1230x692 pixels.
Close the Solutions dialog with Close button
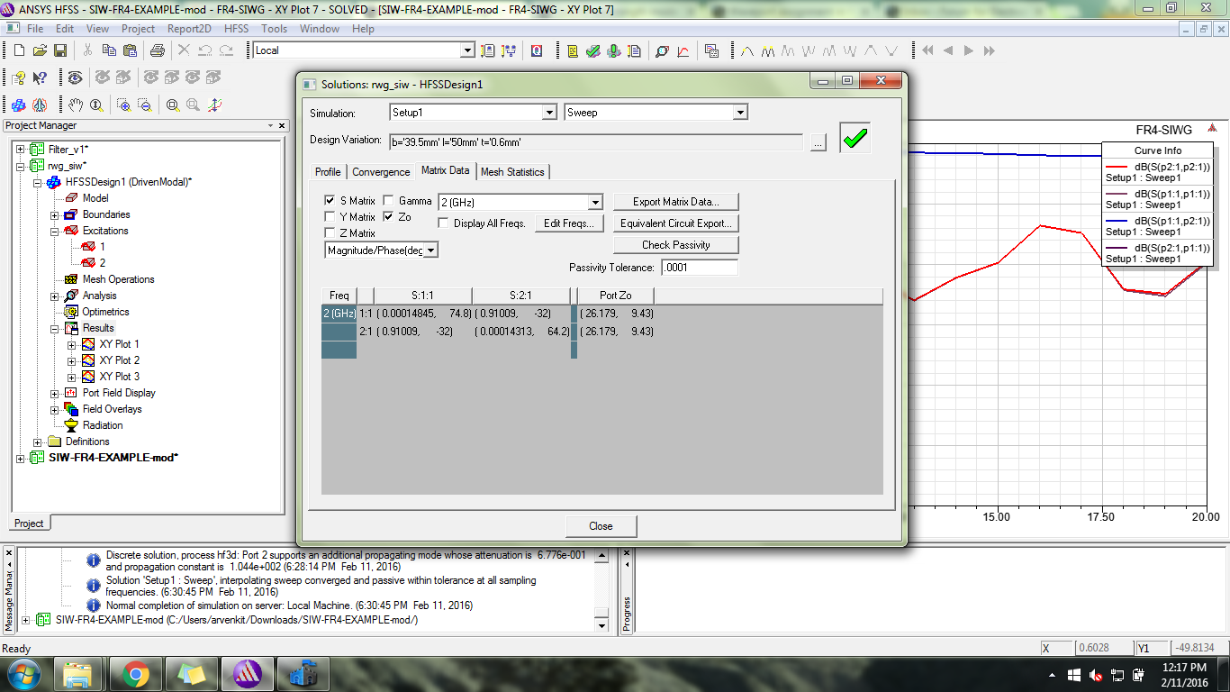(601, 526)
